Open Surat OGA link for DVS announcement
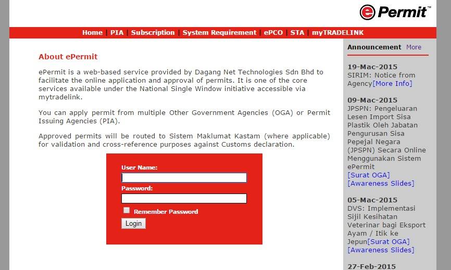 (389, 241)
